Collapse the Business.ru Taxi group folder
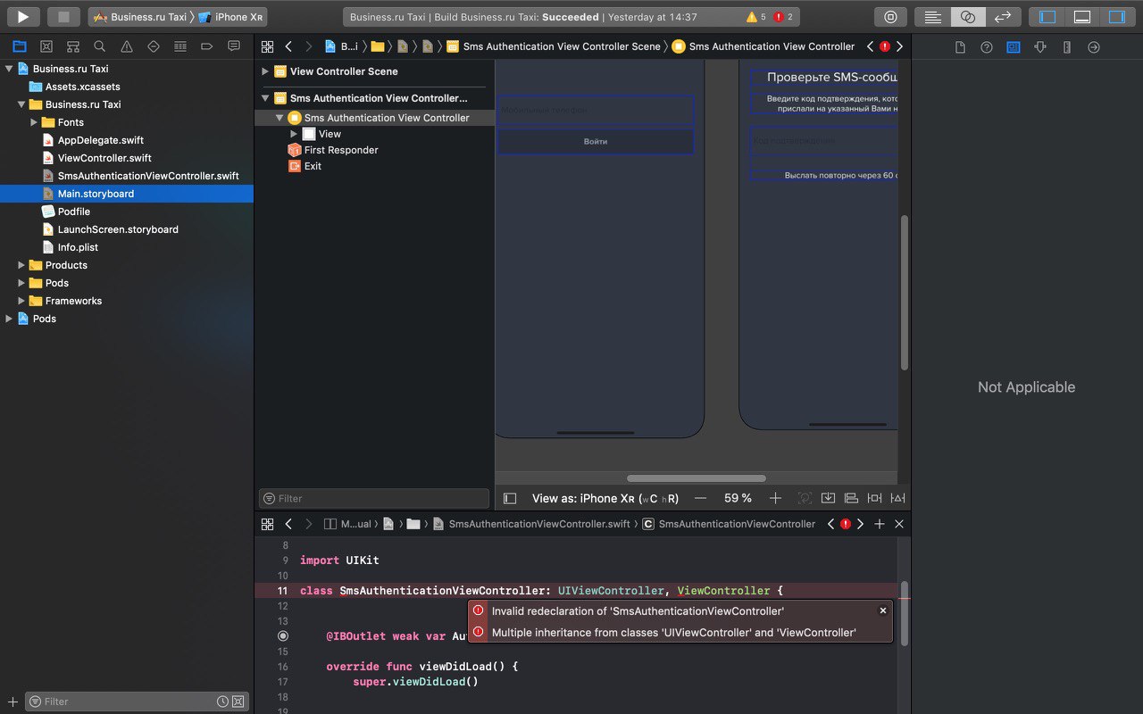The width and height of the screenshot is (1143, 714). coord(21,104)
